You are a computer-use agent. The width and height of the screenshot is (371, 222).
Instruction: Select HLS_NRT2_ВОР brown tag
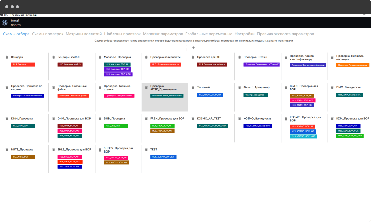point(23,157)
